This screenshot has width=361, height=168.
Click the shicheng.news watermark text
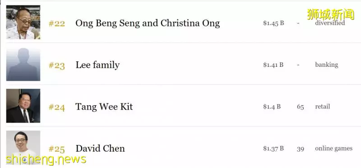click(46, 159)
